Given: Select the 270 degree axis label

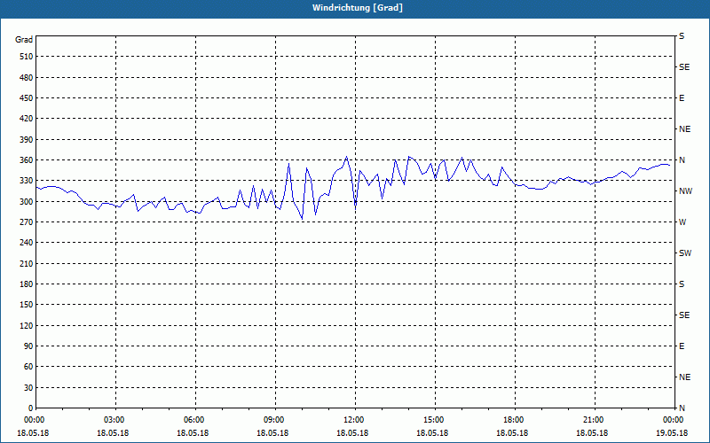Looking at the screenshot, I should pyautogui.click(x=27, y=222).
